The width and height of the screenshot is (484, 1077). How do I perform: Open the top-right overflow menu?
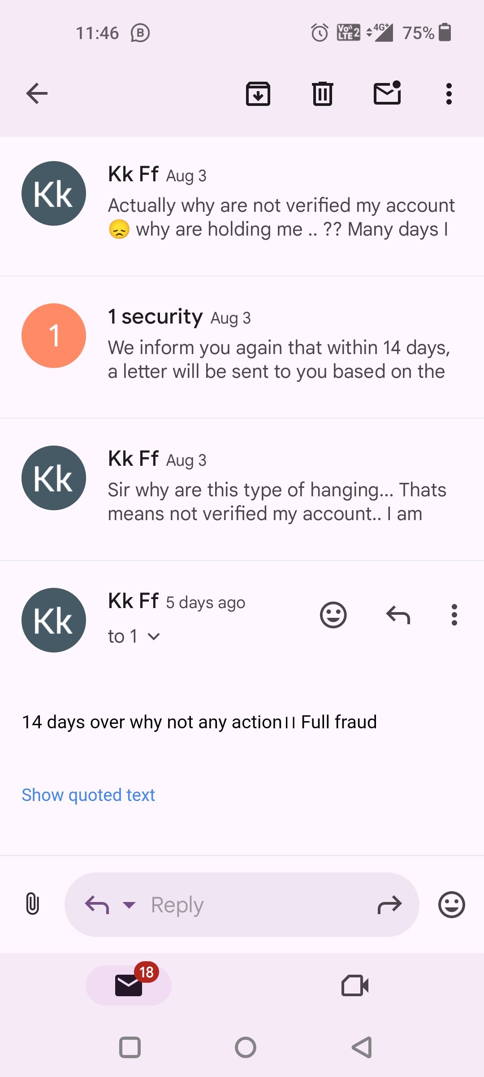pyautogui.click(x=449, y=94)
